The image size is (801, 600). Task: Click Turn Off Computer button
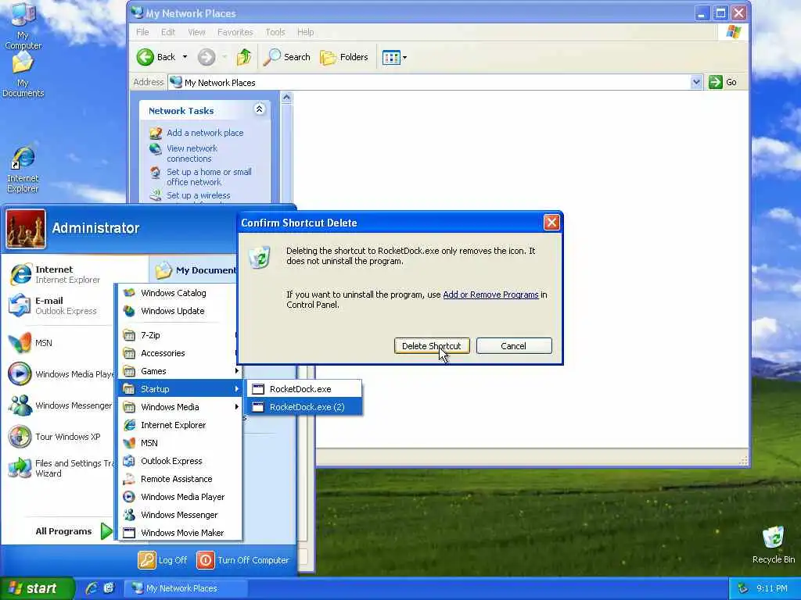point(243,560)
